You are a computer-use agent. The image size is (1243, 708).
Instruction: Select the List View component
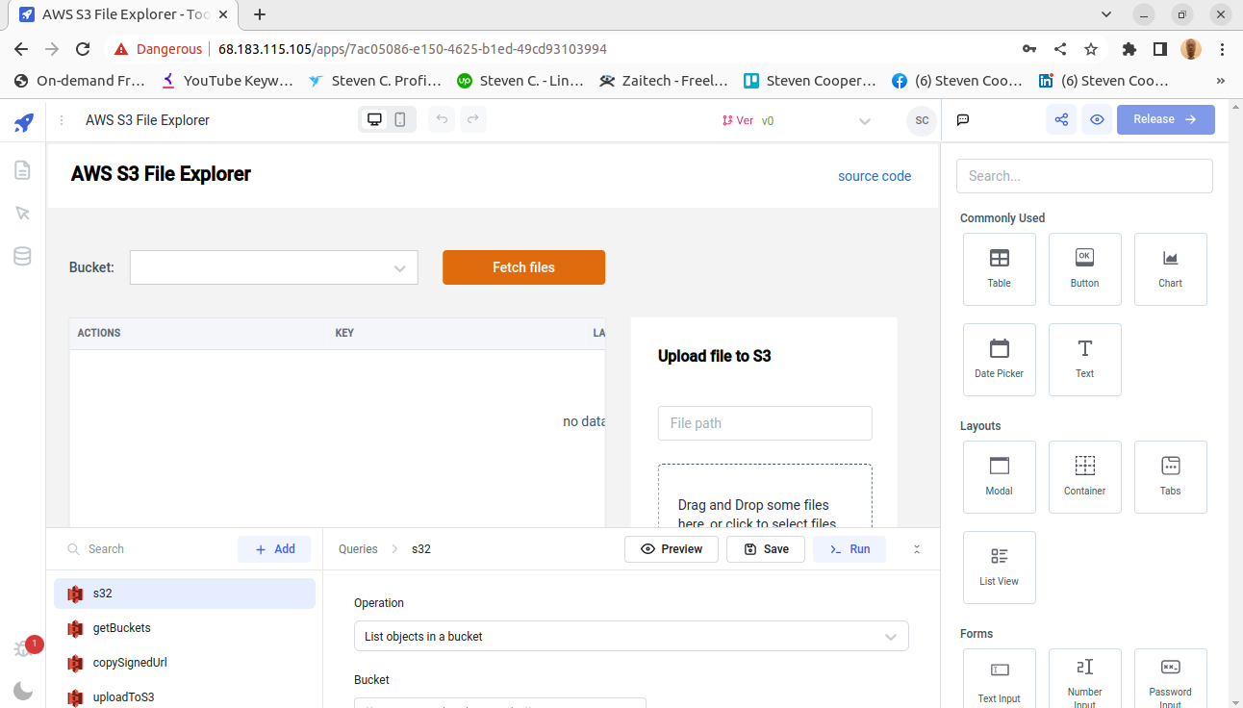coord(1000,568)
